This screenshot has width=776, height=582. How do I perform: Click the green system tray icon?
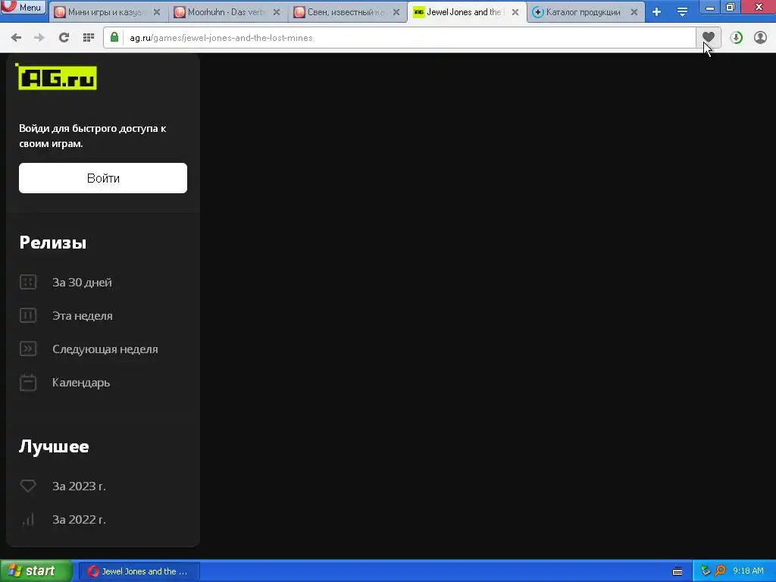706,571
